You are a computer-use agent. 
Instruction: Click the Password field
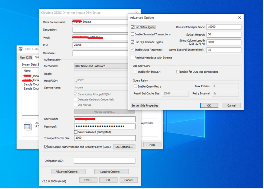pos(105,126)
